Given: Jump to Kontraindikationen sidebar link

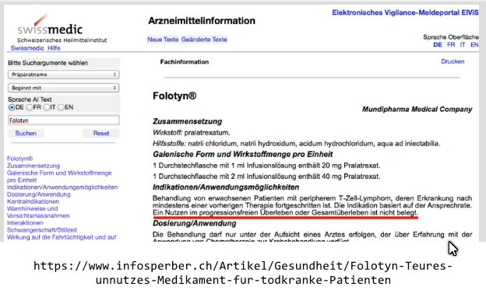Looking at the screenshot, I should pos(33,201).
